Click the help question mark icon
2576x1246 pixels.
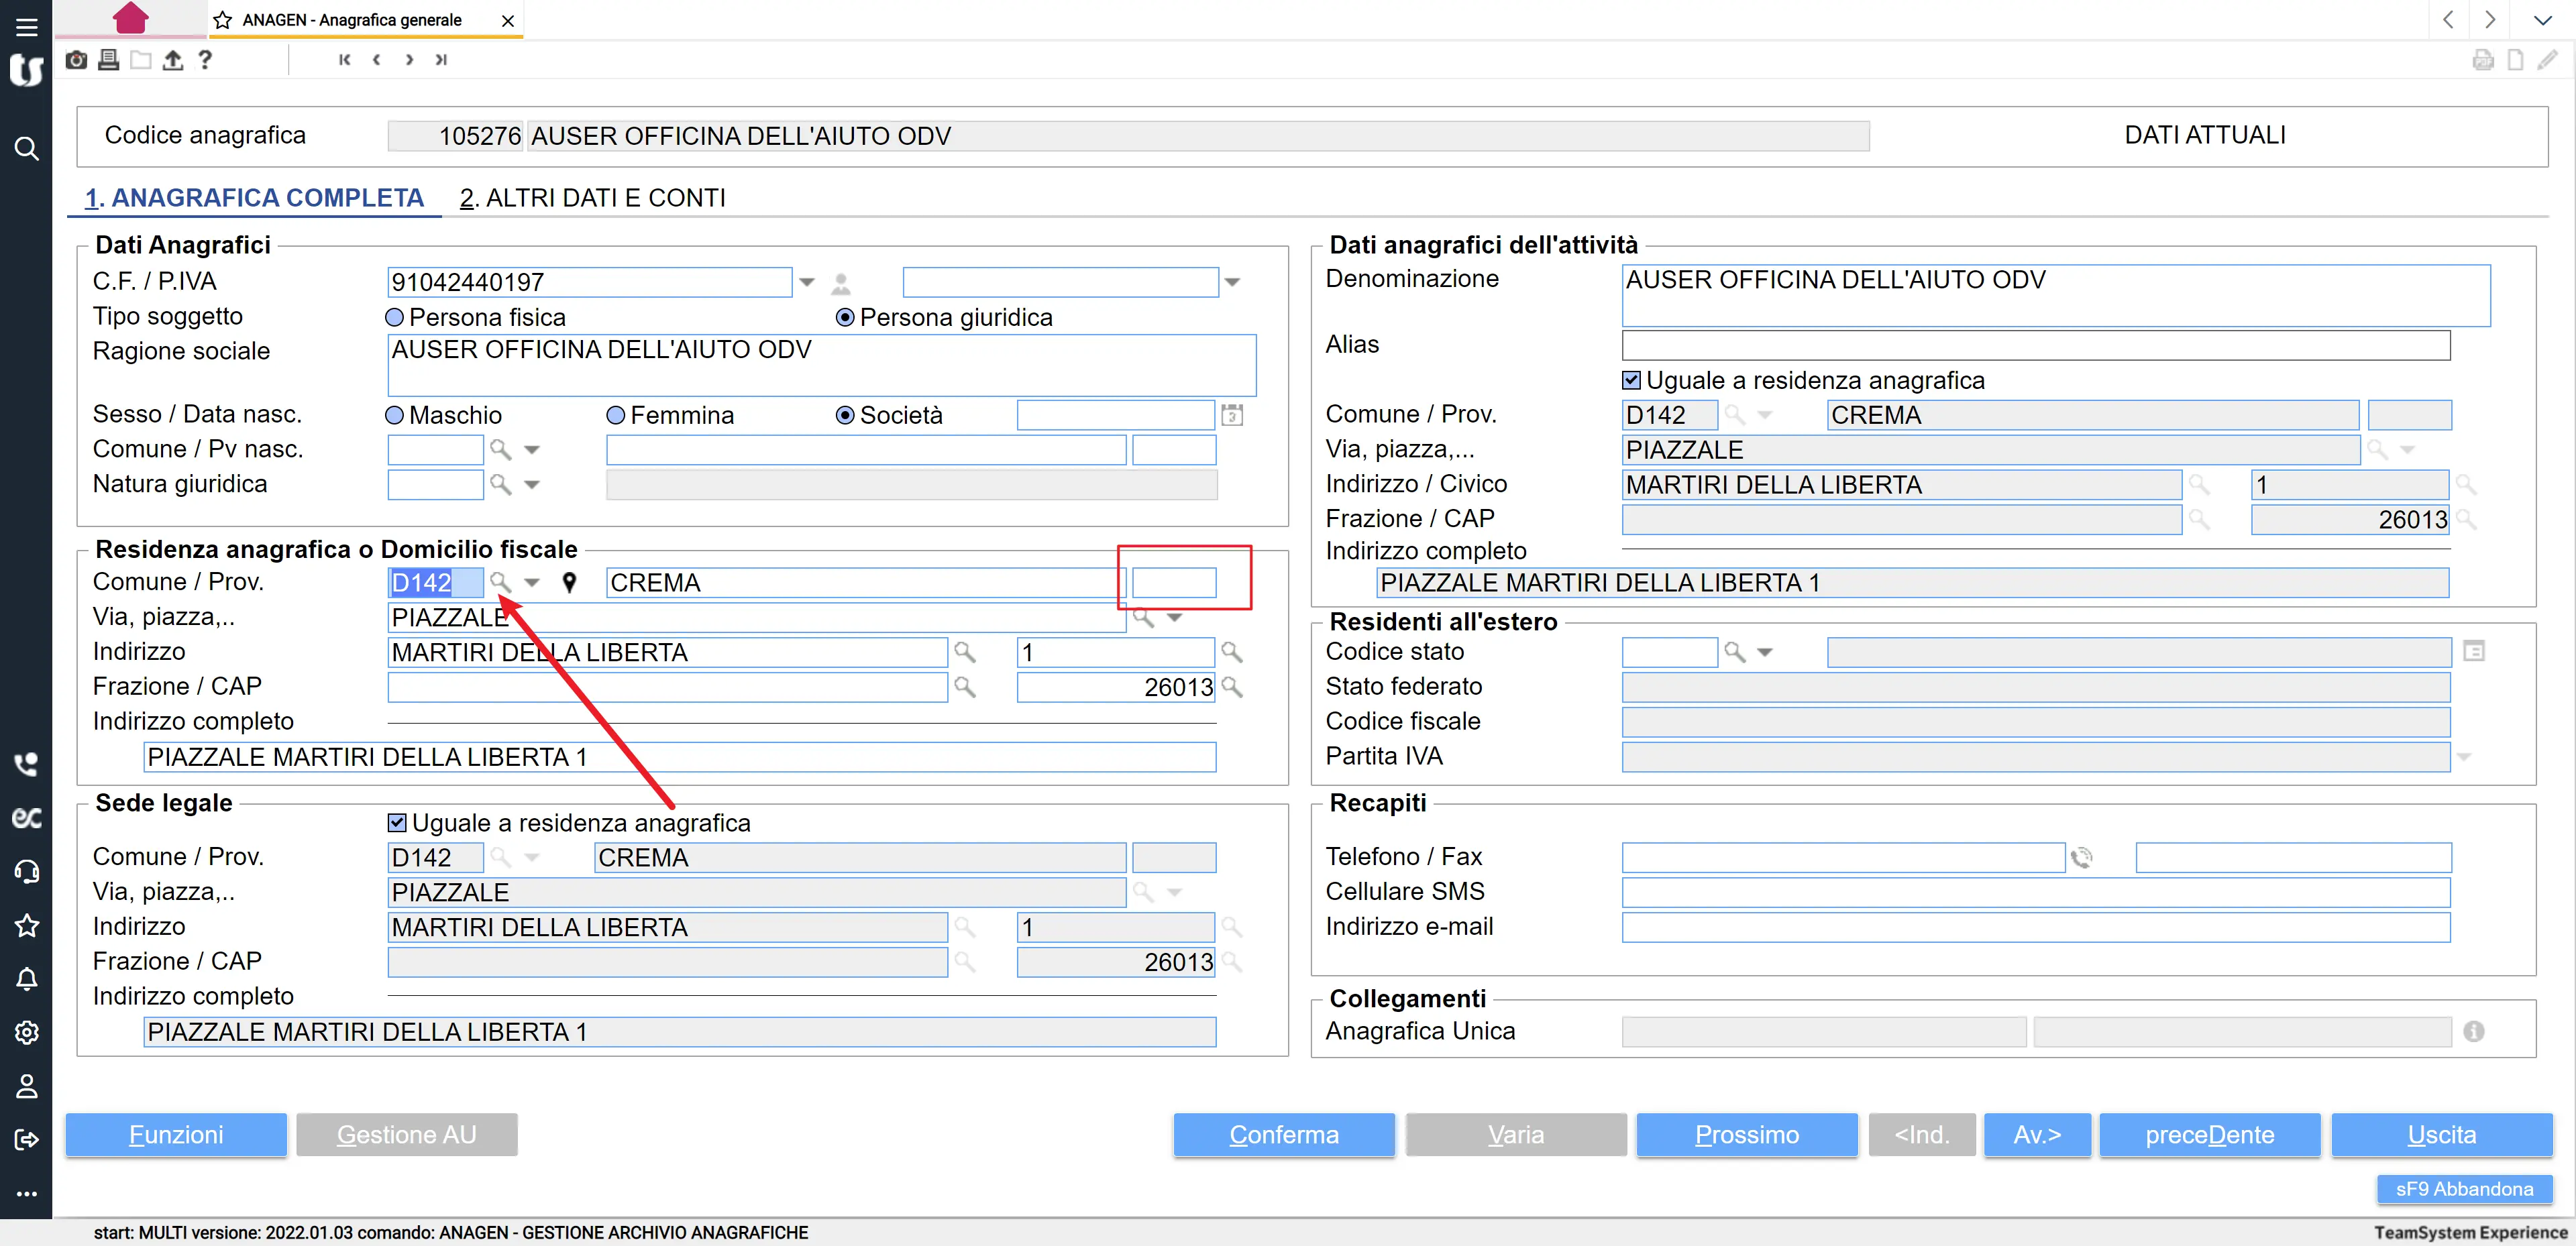pos(205,60)
